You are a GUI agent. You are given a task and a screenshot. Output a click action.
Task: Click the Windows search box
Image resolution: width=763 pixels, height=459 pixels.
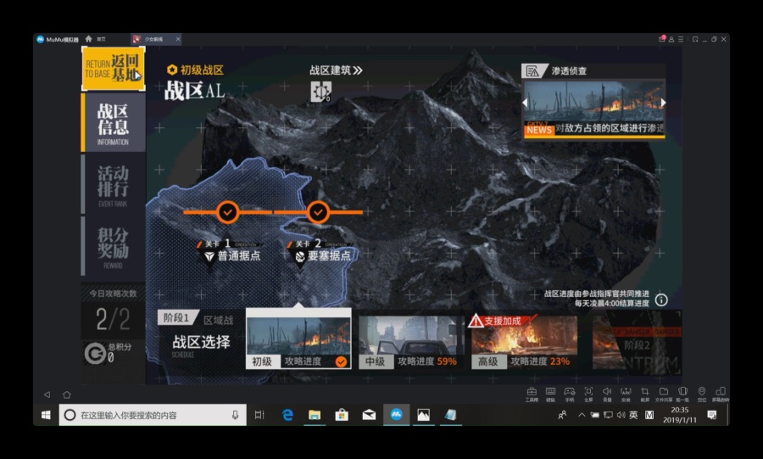point(153,415)
